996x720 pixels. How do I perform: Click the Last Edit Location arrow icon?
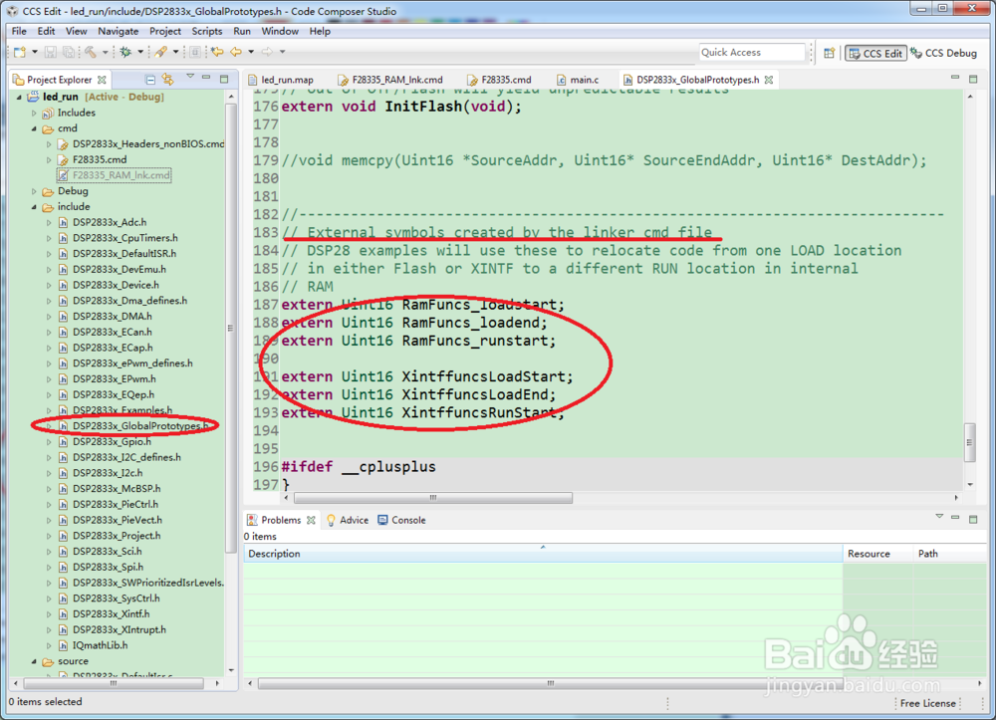(x=217, y=52)
